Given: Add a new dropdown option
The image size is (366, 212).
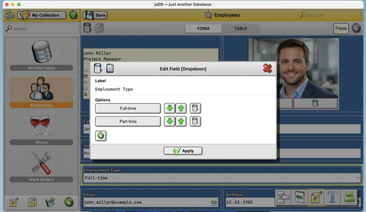Looking at the screenshot, I should pyautogui.click(x=101, y=136).
